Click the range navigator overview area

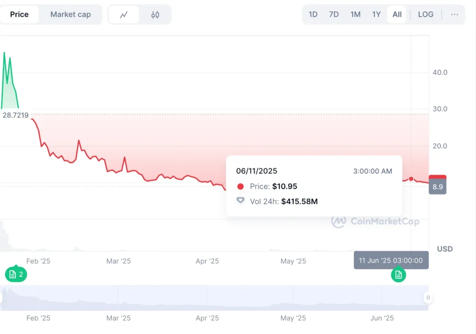coord(214,298)
